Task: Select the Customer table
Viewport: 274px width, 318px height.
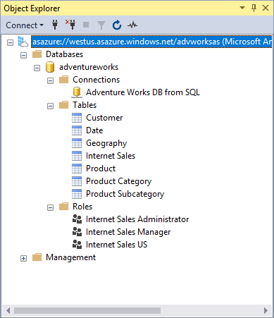Action: tap(104, 118)
